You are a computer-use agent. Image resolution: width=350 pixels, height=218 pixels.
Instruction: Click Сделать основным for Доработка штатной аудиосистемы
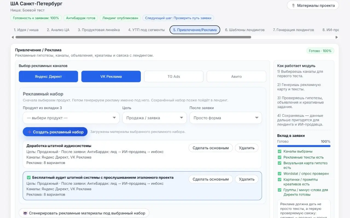point(211,148)
